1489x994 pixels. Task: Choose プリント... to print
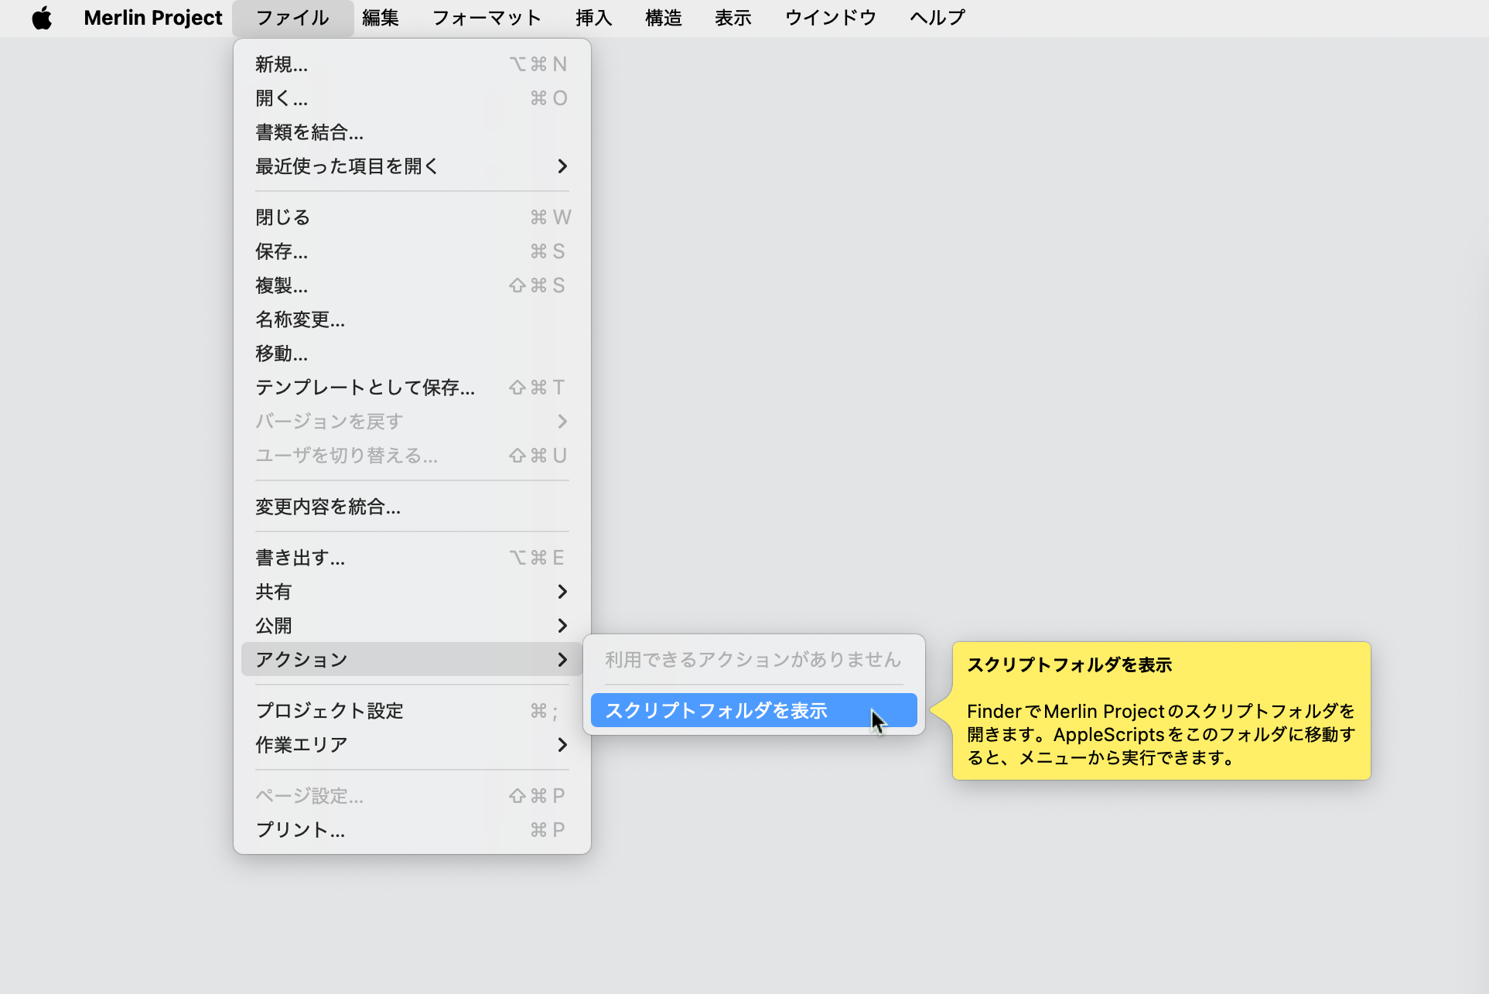pos(412,830)
